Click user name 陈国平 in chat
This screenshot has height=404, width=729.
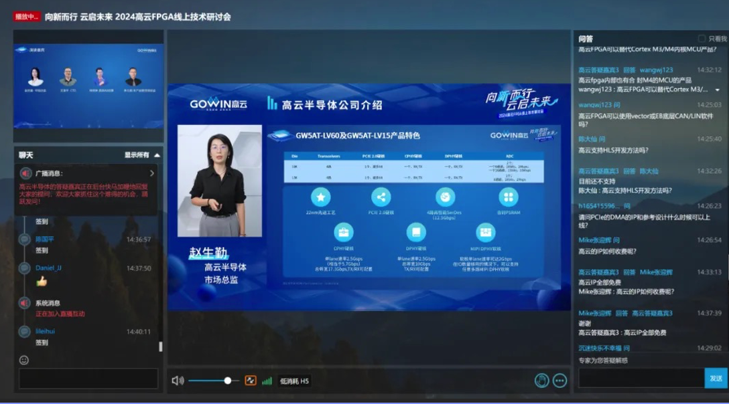[45, 239]
